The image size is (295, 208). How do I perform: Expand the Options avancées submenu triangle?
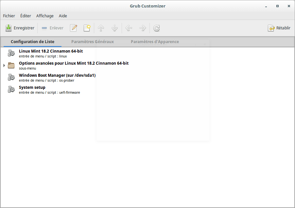4,66
